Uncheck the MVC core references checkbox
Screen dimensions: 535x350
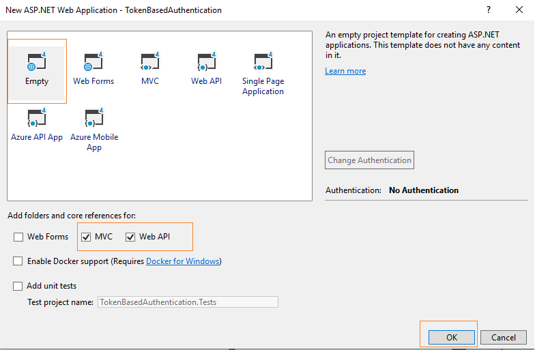[x=86, y=237]
